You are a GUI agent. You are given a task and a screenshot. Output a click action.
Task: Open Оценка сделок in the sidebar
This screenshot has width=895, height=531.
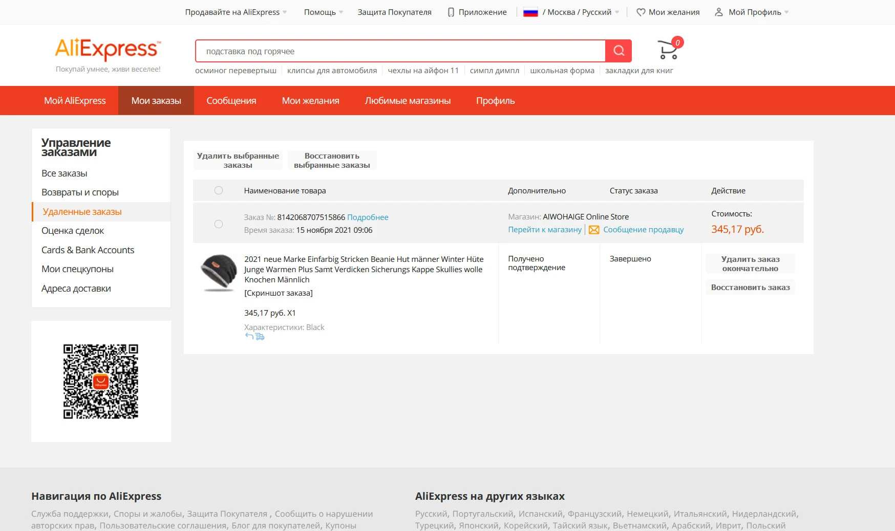(73, 231)
